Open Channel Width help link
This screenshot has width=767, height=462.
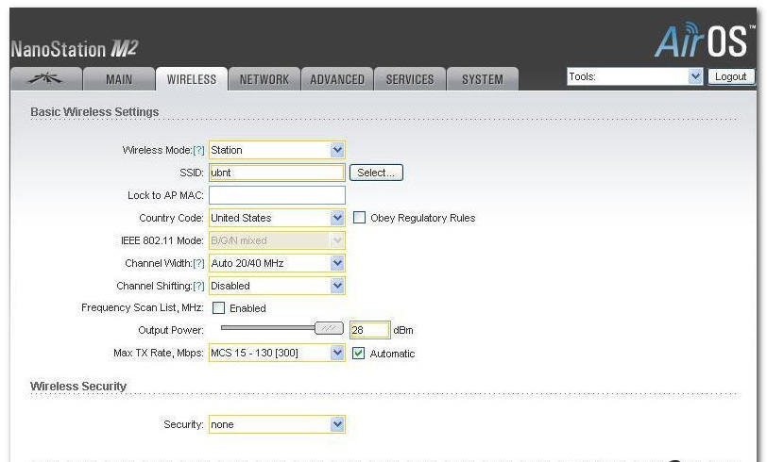tap(198, 264)
